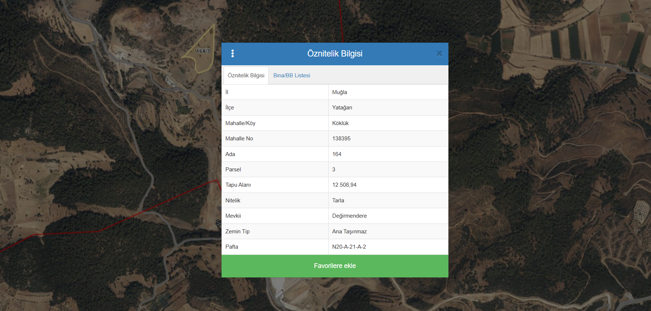Image resolution: width=651 pixels, height=311 pixels.
Task: Select the Pafta value N20-A-21-A-2
Action: (x=349, y=247)
